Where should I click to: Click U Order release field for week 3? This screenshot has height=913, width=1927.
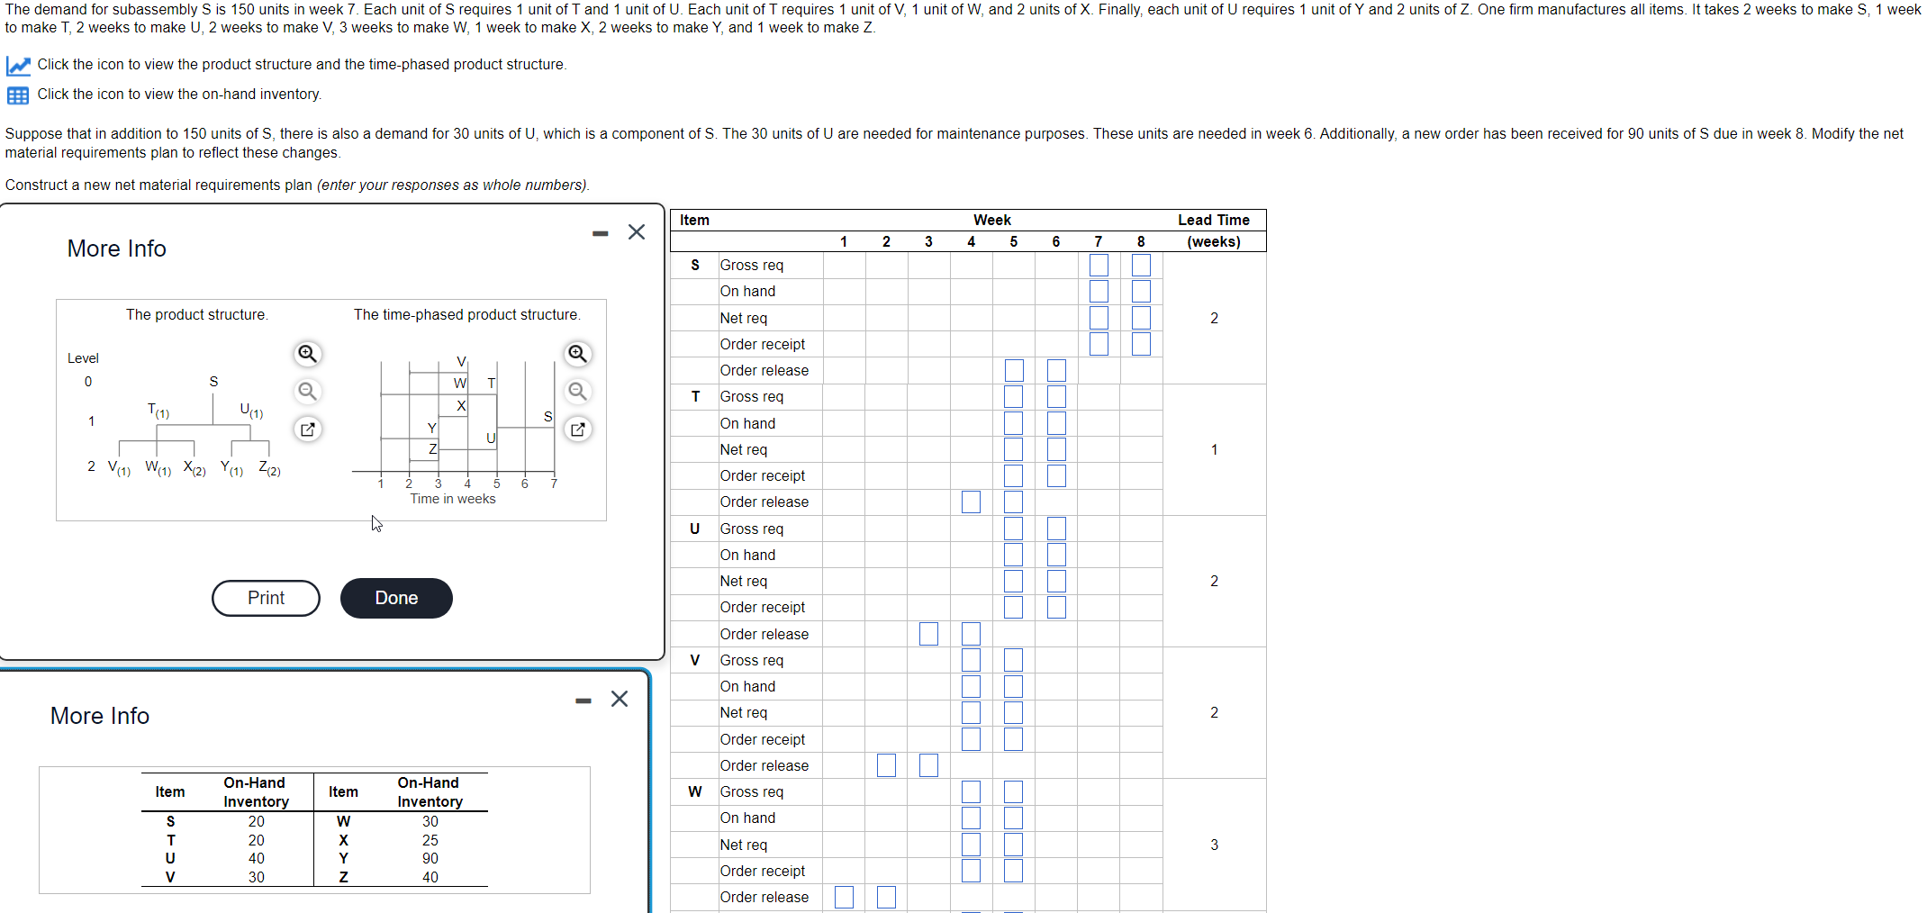click(928, 634)
